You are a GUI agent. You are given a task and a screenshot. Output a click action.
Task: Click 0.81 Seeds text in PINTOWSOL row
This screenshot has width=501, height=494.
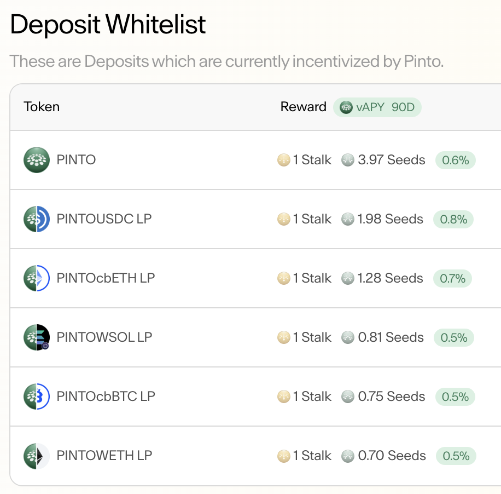[x=391, y=337]
